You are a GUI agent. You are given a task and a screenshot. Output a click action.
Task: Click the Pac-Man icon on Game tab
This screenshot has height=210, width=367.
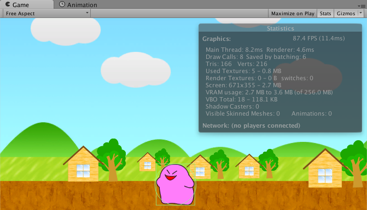coord(8,4)
